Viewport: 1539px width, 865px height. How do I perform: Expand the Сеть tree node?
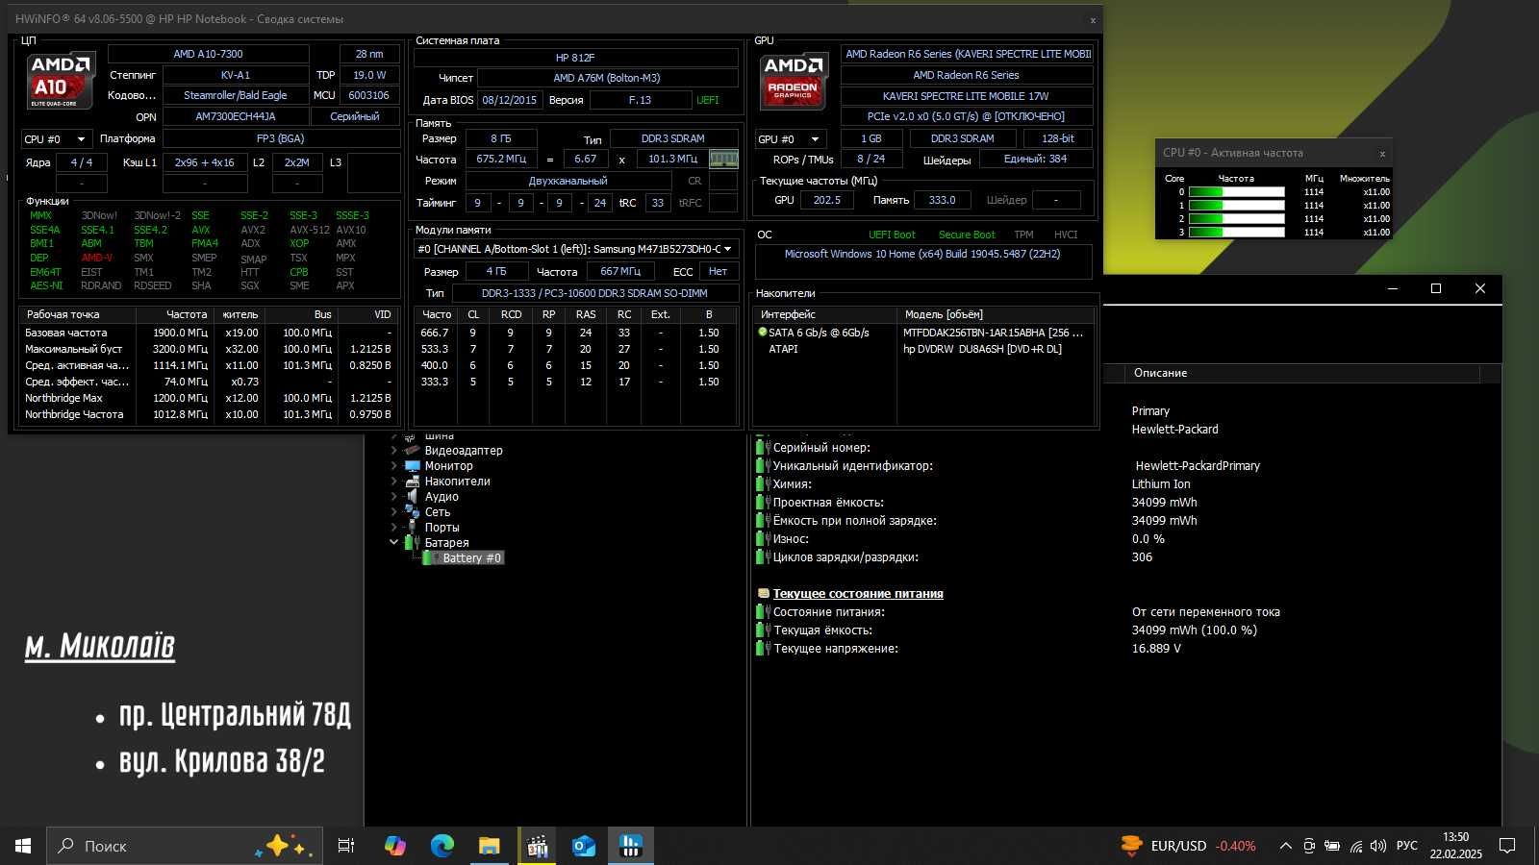pos(393,511)
